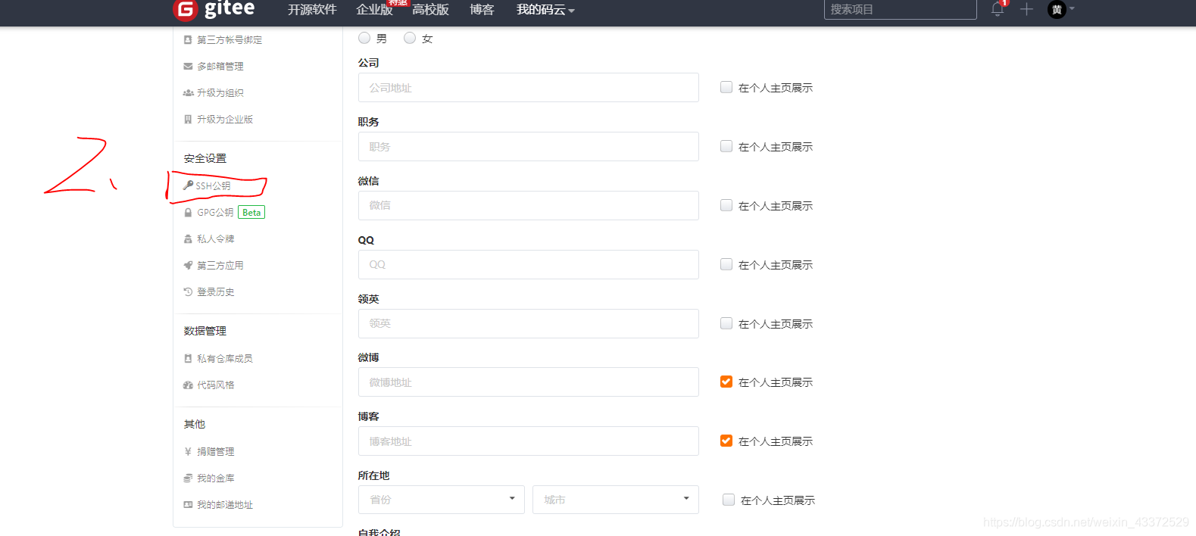Click the group icon for 升级为组织
Screen dimensions: 1196x536
pyautogui.click(x=188, y=92)
